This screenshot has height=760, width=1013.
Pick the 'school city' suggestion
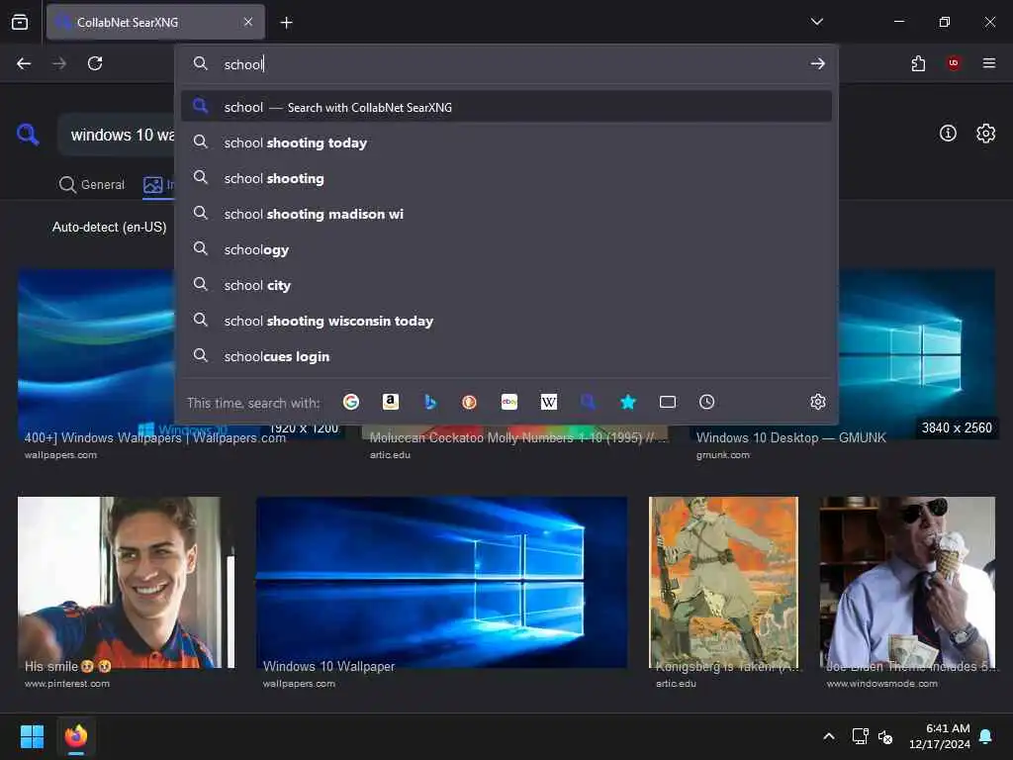coord(506,285)
